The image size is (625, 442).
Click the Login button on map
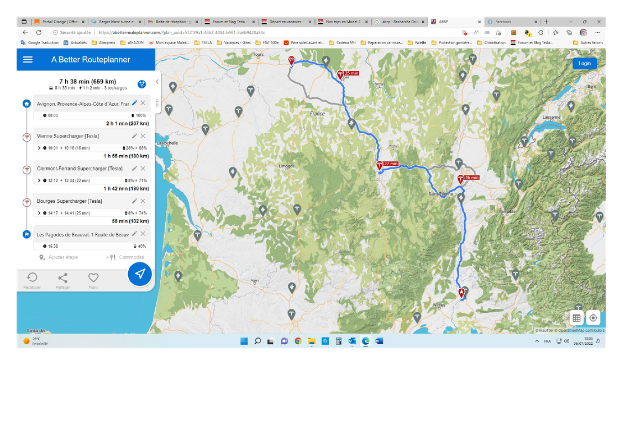[584, 64]
